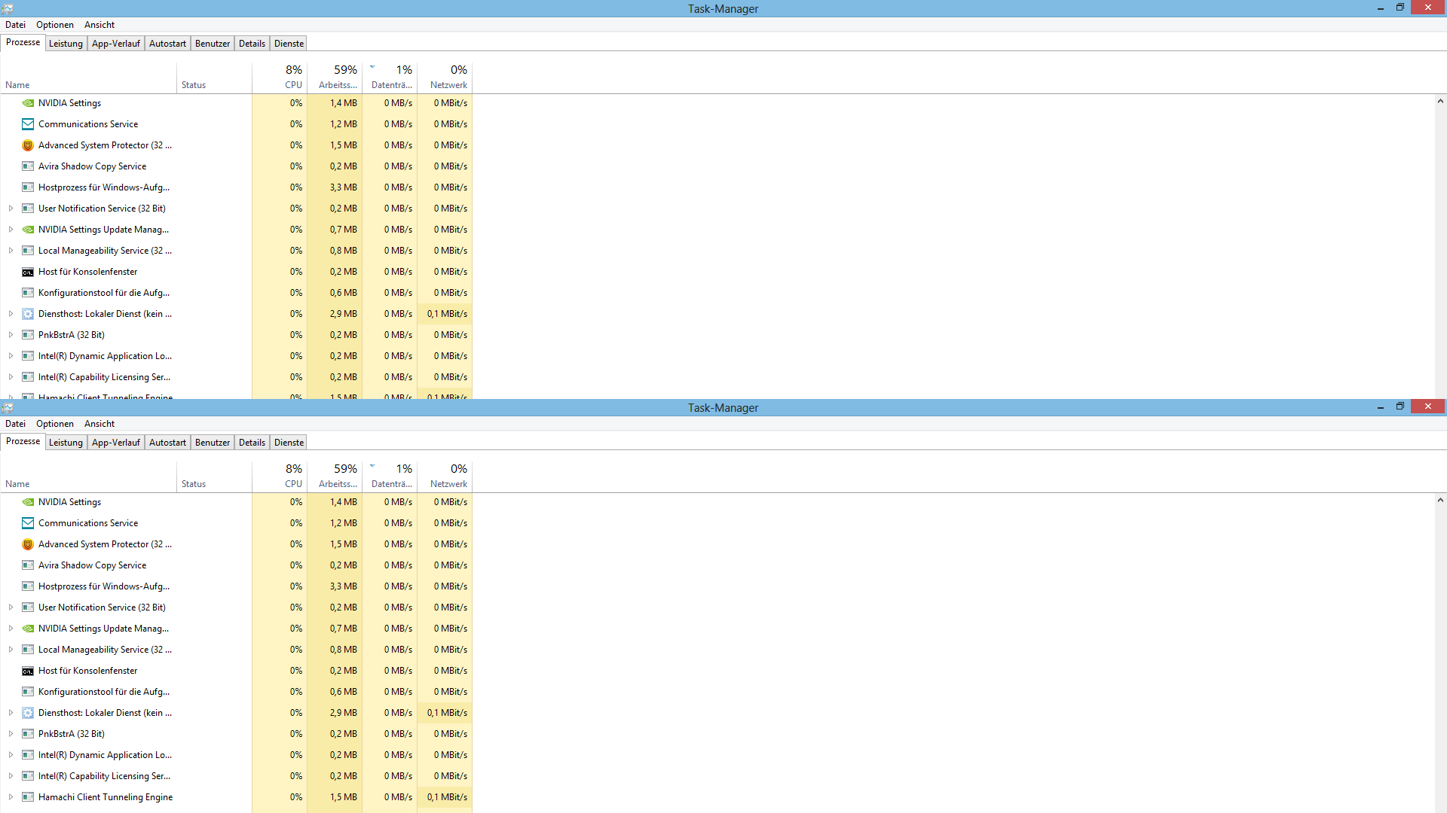Expand Local Manageability Service in lower window
The width and height of the screenshot is (1447, 813).
[x=11, y=650]
